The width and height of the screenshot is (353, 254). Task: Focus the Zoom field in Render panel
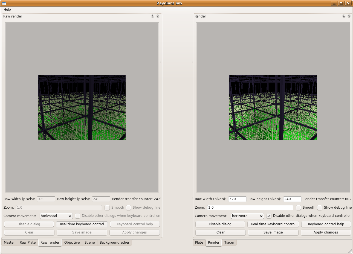250,208
